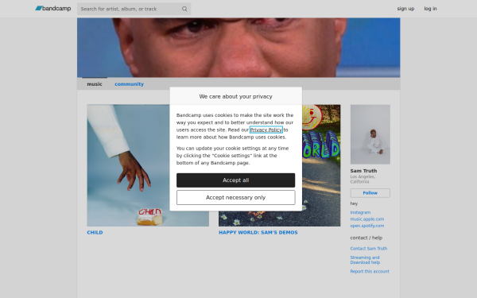Screen dimensions: 477x298
Task: Select the music tab
Action: 95,84
